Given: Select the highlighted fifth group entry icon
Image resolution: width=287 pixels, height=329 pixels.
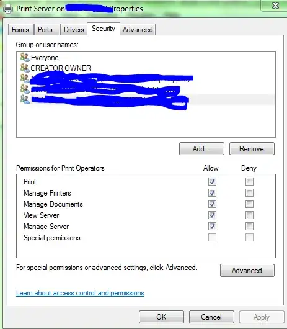Looking at the screenshot, I should 25,99.
